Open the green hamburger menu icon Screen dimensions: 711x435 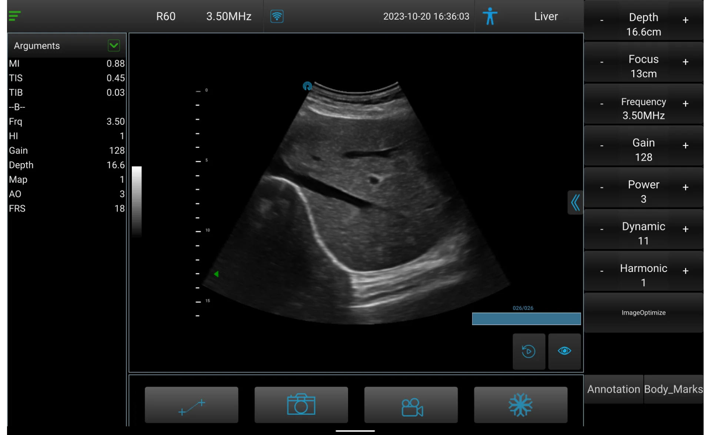coord(14,16)
